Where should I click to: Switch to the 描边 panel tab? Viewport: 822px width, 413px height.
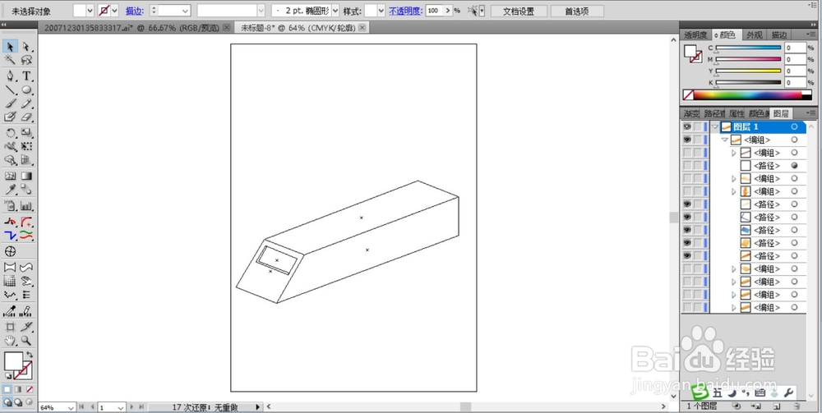point(778,34)
